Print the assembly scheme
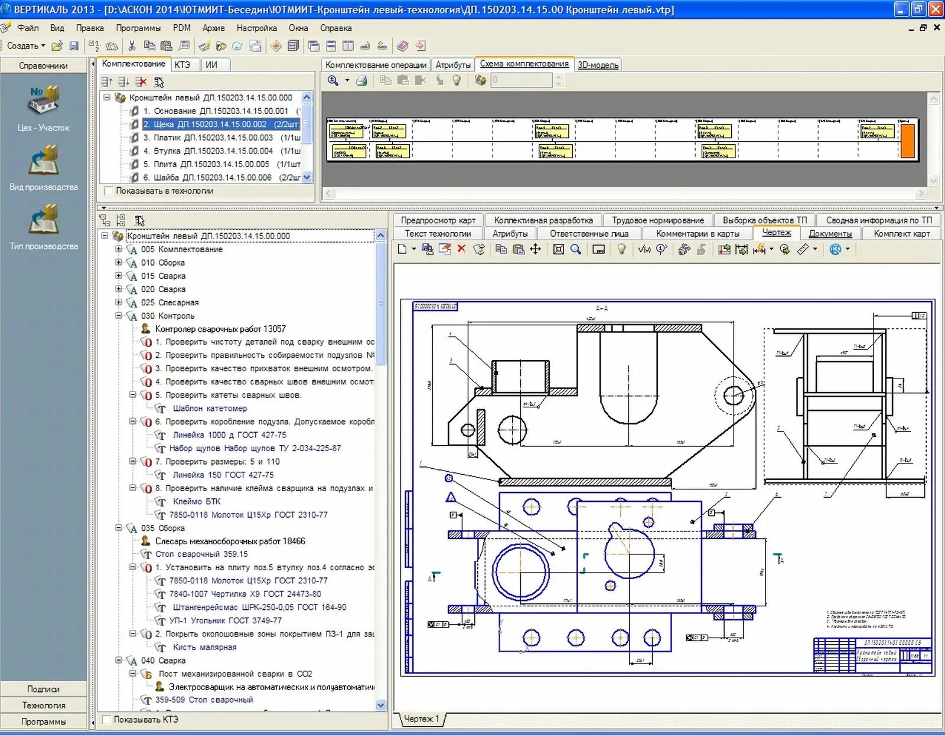 pos(362,80)
